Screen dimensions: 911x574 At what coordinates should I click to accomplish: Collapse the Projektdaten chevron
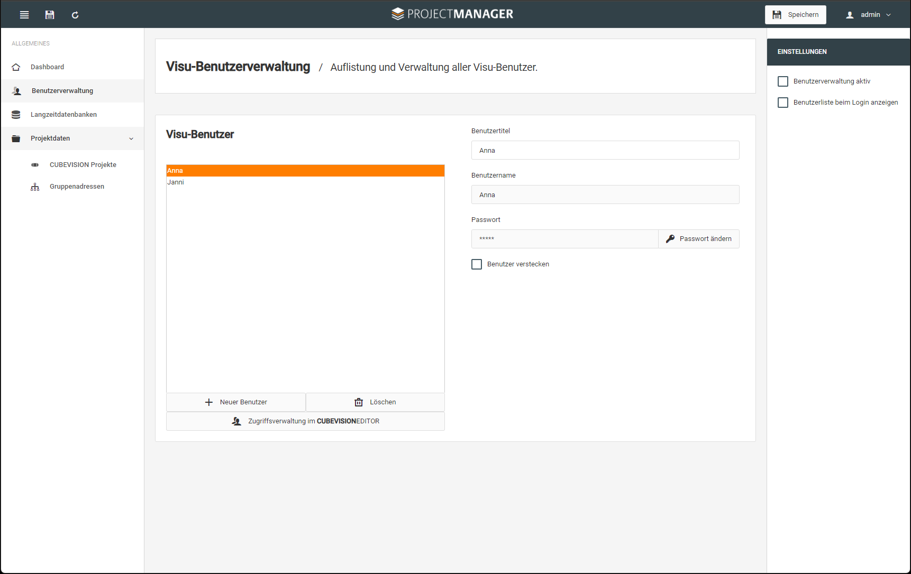(131, 138)
